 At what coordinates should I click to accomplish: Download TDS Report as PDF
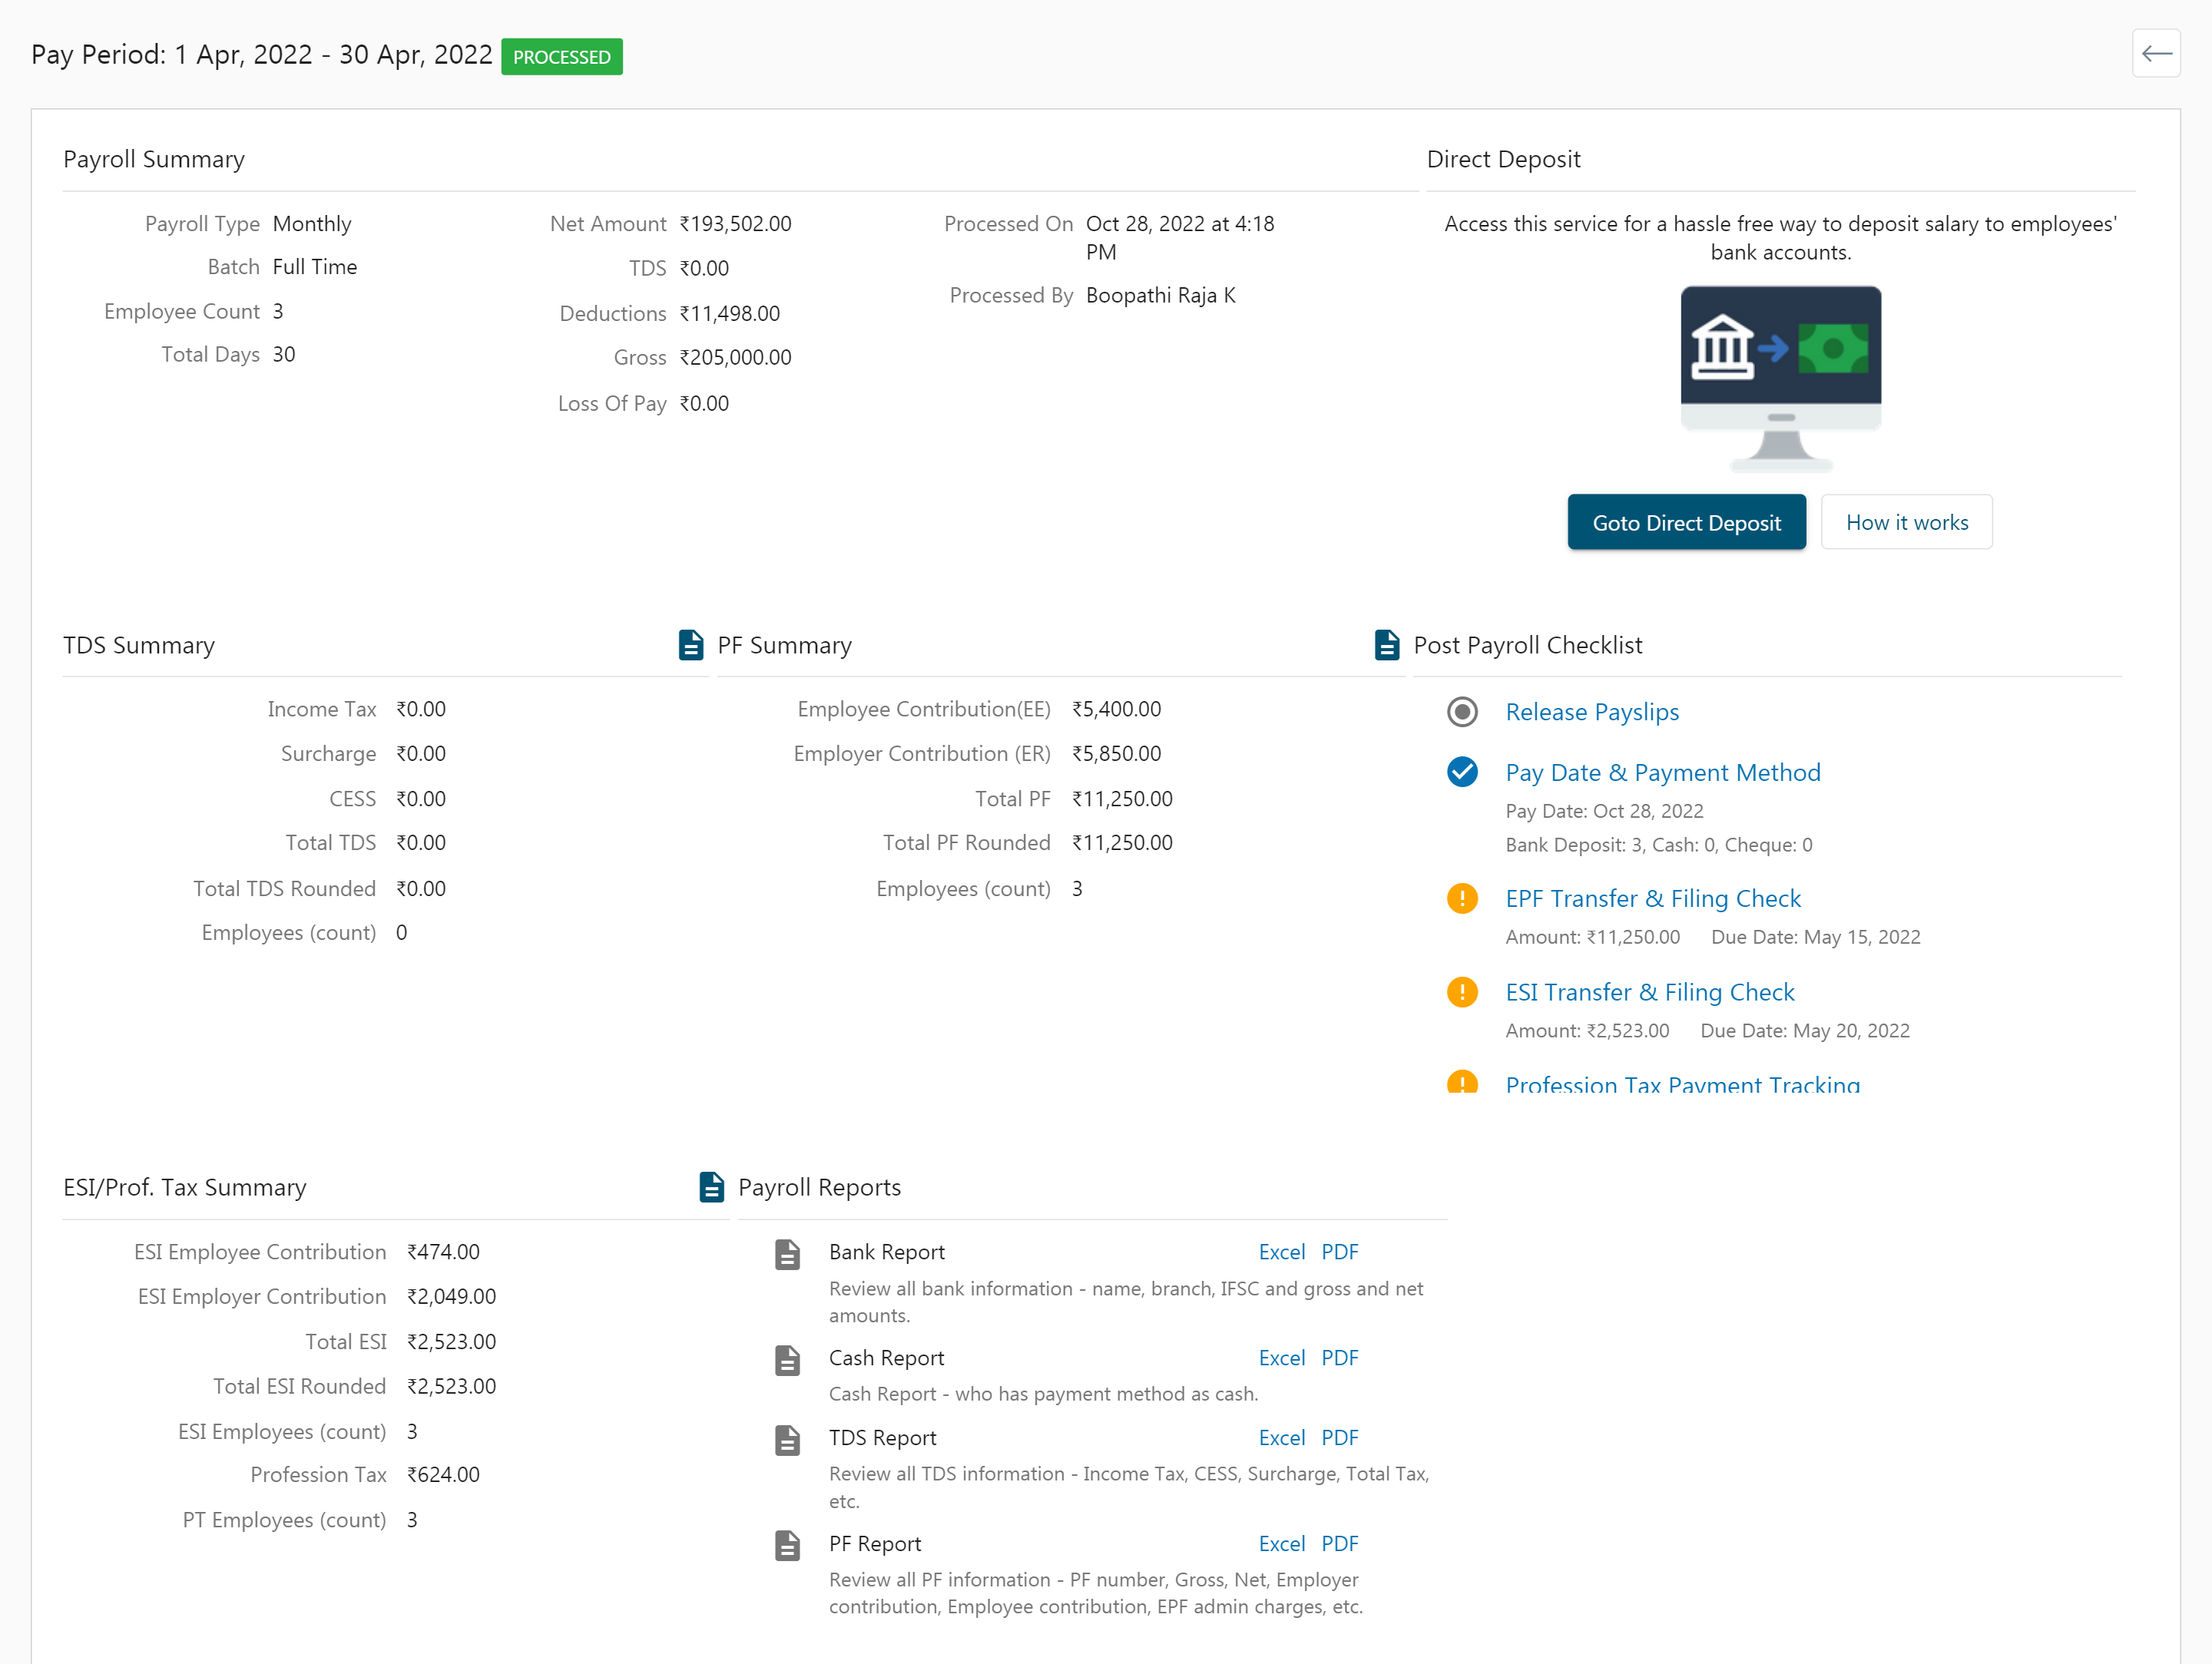click(x=1339, y=1438)
